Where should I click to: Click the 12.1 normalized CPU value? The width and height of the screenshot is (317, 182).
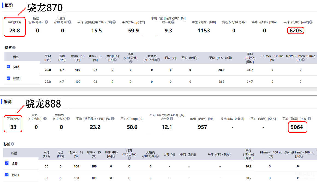(x=167, y=127)
